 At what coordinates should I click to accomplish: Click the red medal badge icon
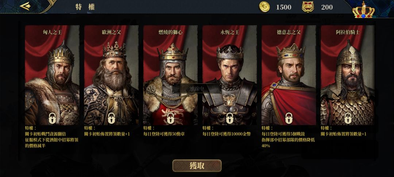[308, 7]
